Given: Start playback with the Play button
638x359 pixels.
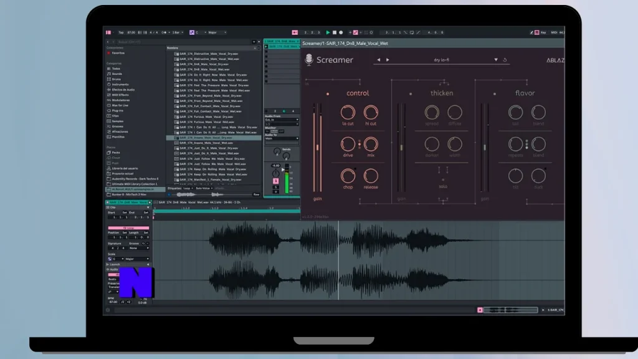Looking at the screenshot, I should (328, 32).
